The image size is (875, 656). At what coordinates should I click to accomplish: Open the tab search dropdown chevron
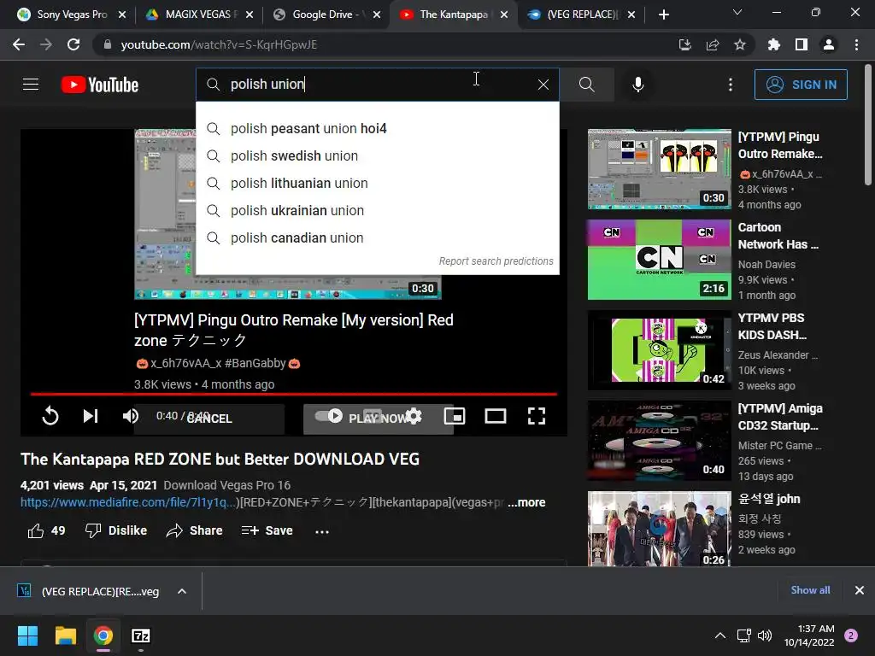[x=737, y=12]
